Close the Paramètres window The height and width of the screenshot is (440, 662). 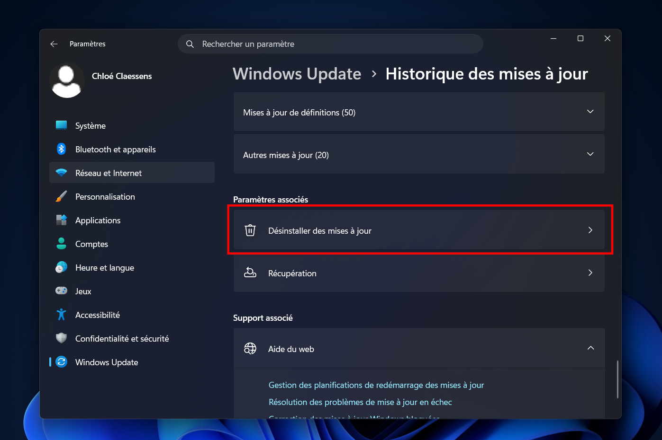tap(608, 38)
